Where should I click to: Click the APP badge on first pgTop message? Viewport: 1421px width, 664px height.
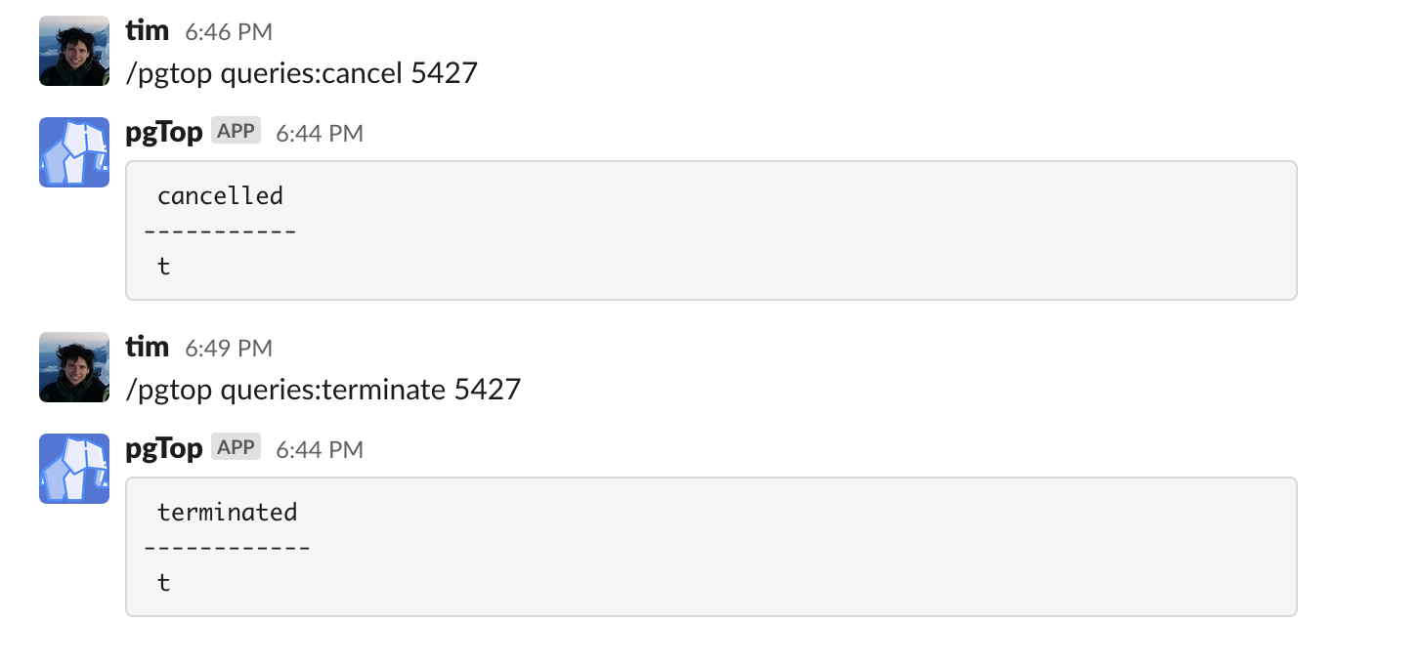(x=236, y=131)
